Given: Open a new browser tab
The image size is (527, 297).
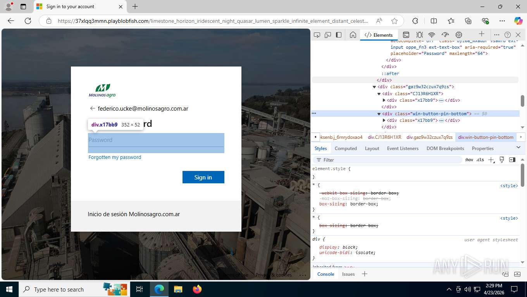Looking at the screenshot, I should pos(135,7).
